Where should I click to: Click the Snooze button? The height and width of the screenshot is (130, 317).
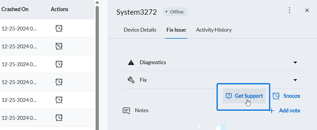(x=286, y=96)
